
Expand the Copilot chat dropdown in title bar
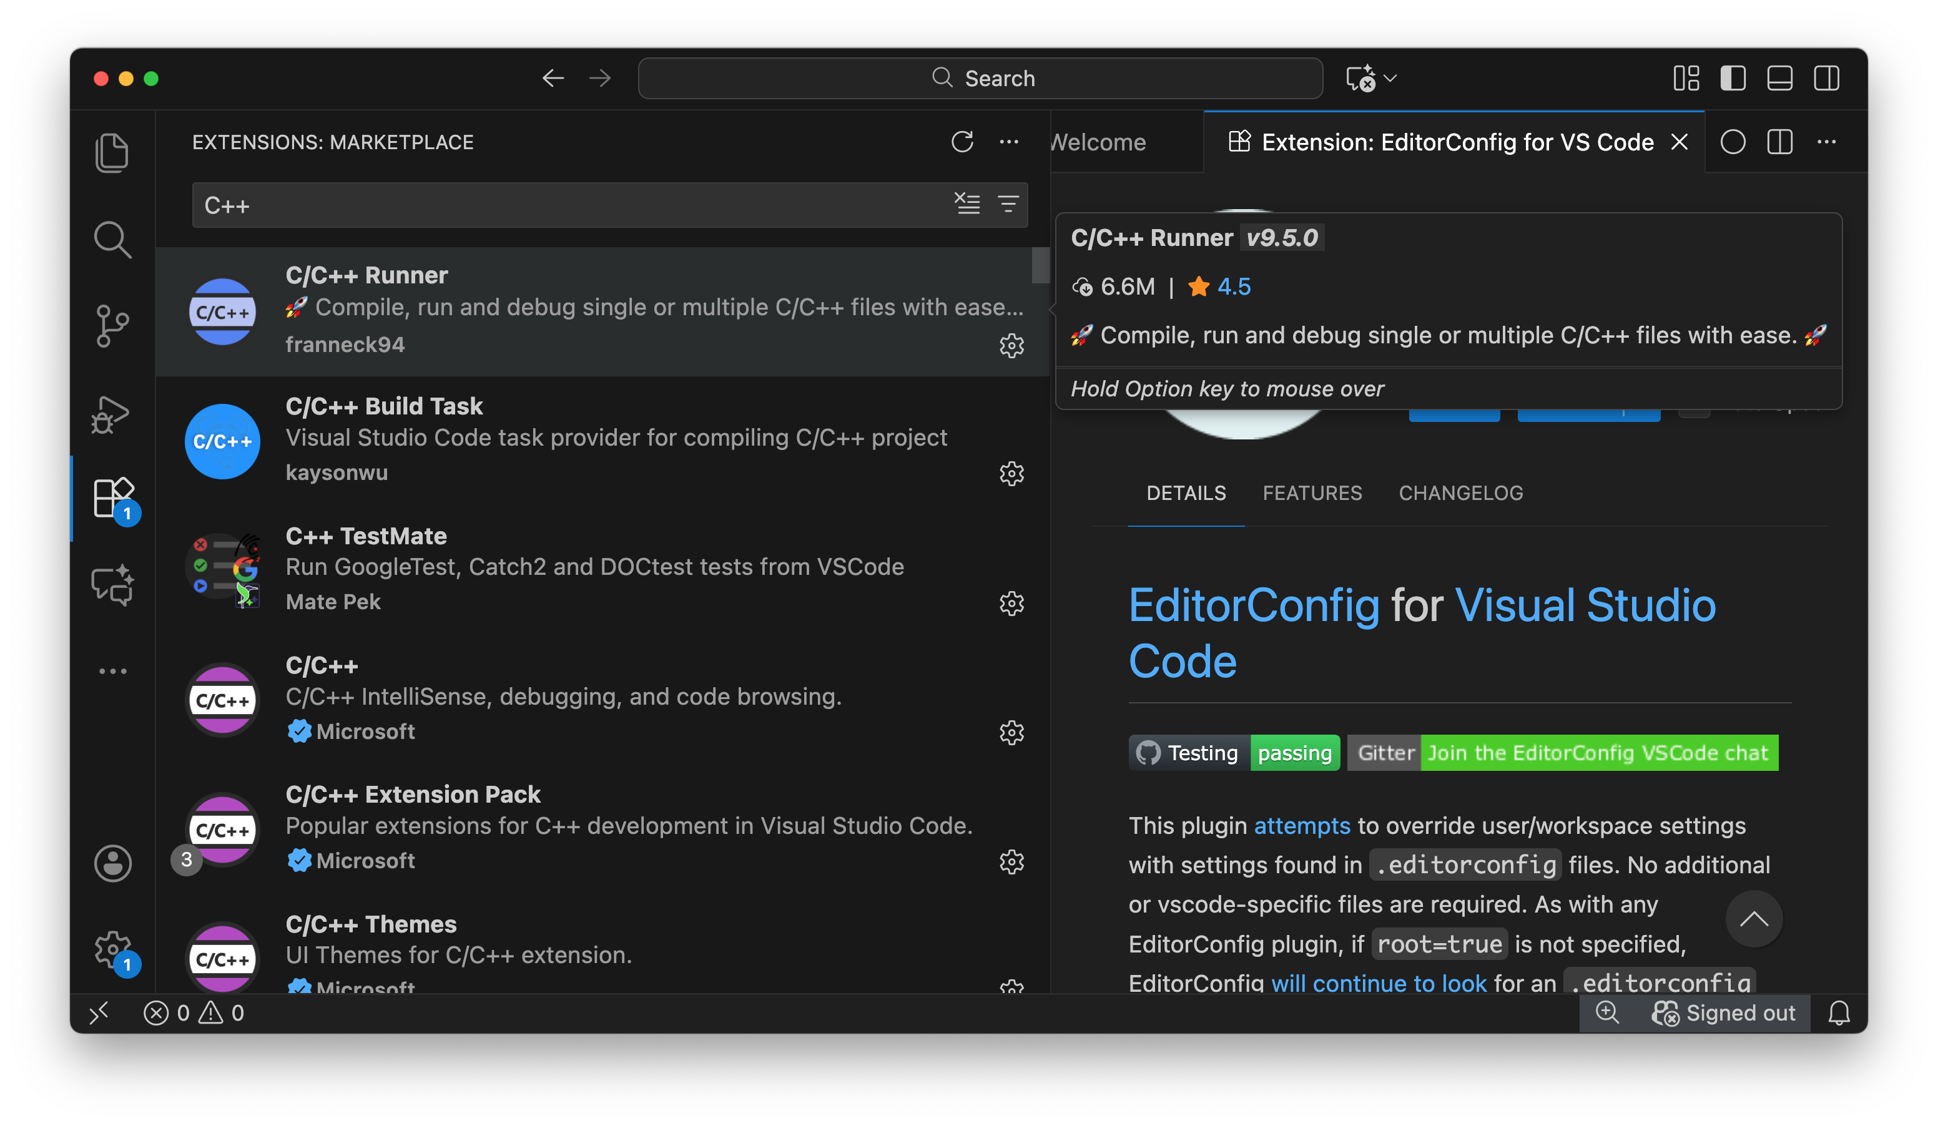pyautogui.click(x=1390, y=79)
